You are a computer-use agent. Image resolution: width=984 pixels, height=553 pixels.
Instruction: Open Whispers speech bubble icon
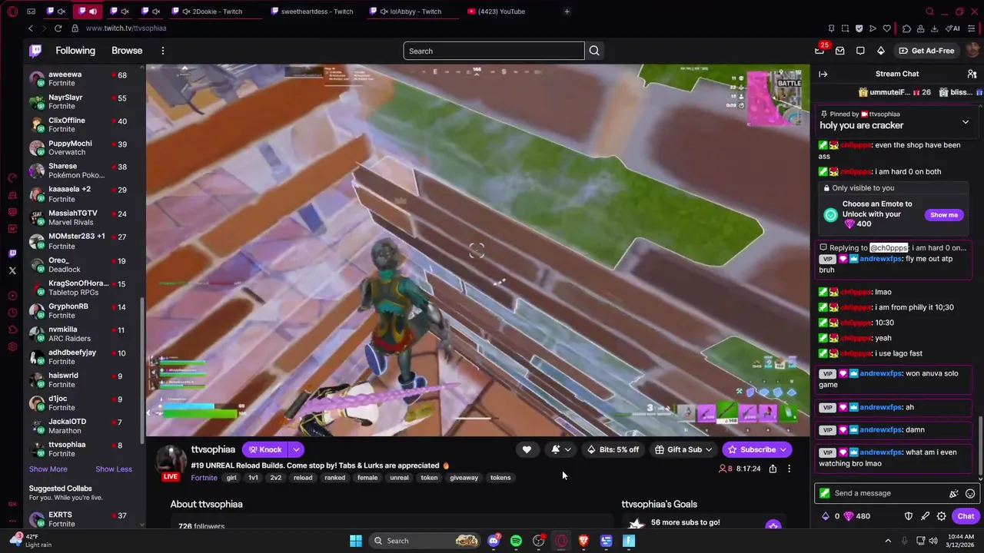click(860, 51)
